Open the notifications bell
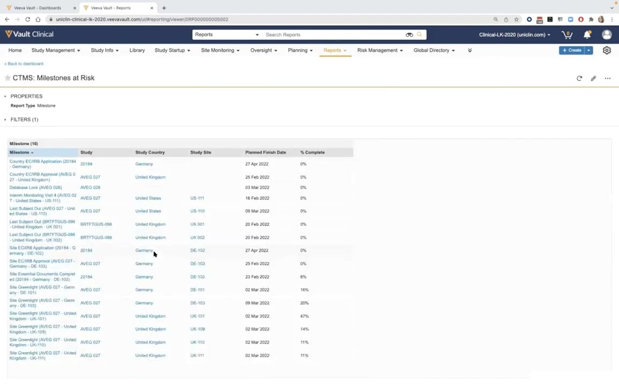Image resolution: width=619 pixels, height=387 pixels. coord(587,35)
